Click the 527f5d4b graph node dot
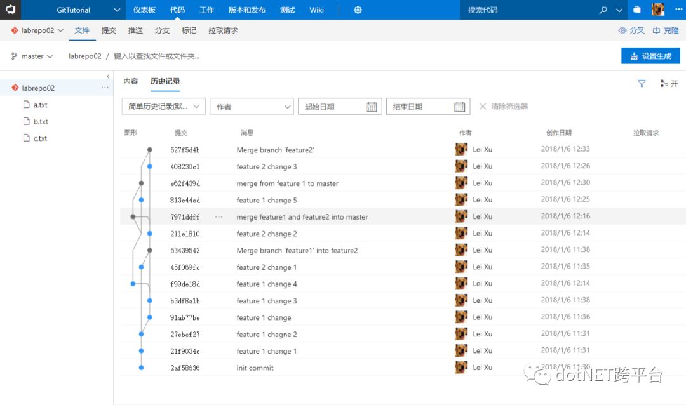 [150, 150]
